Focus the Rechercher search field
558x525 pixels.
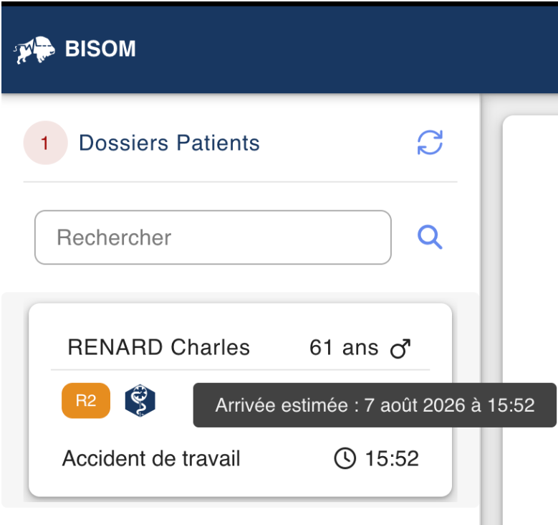click(213, 237)
